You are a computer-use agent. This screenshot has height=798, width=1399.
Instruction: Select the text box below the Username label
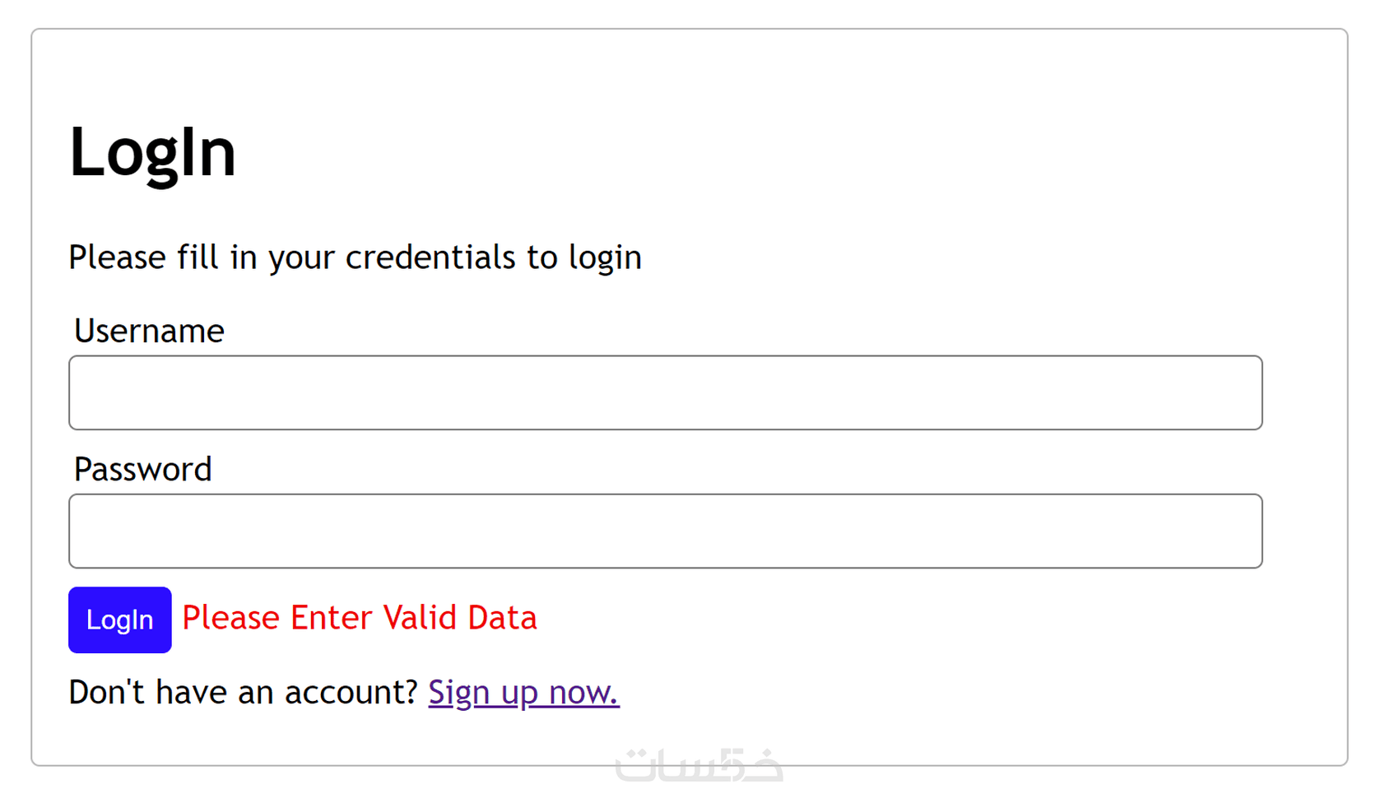[x=665, y=392]
